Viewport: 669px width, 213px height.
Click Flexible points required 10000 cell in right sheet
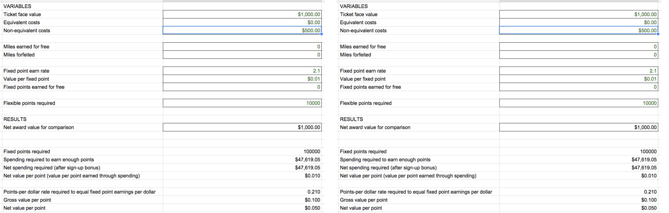click(x=579, y=103)
